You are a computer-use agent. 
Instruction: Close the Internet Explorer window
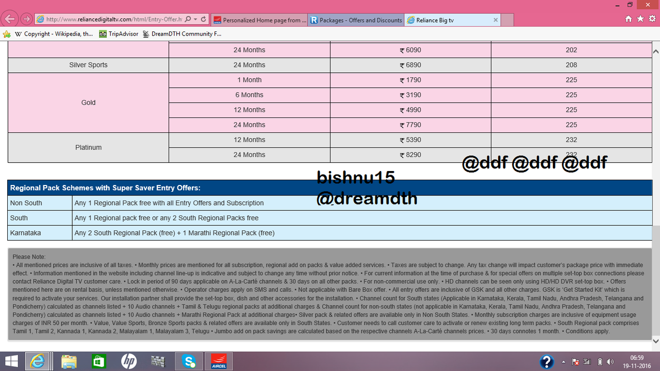[x=648, y=5]
